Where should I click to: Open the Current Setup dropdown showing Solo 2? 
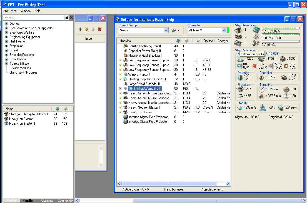click(166, 30)
